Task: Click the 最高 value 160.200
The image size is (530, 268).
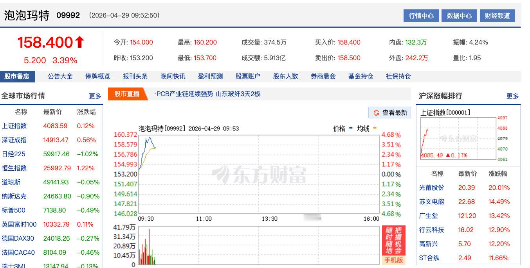Action: [205, 42]
